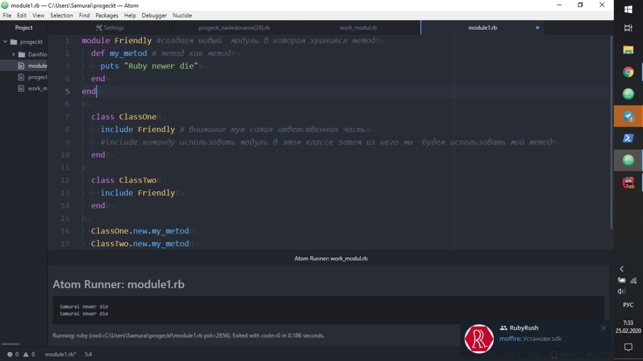
Task: Click the Wi-Fi network tray icon
Action: coord(634,280)
